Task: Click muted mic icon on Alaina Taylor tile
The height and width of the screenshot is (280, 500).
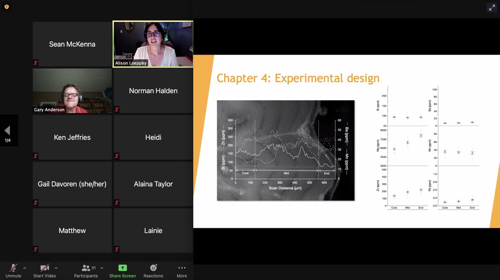Action: pyautogui.click(x=117, y=203)
